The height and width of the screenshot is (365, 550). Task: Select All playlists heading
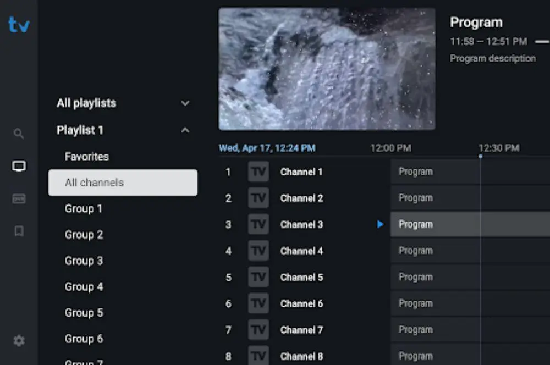[x=86, y=103]
